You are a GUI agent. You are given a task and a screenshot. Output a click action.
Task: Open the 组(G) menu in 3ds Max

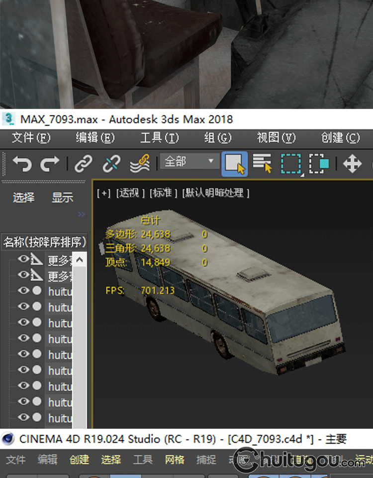[x=218, y=138]
